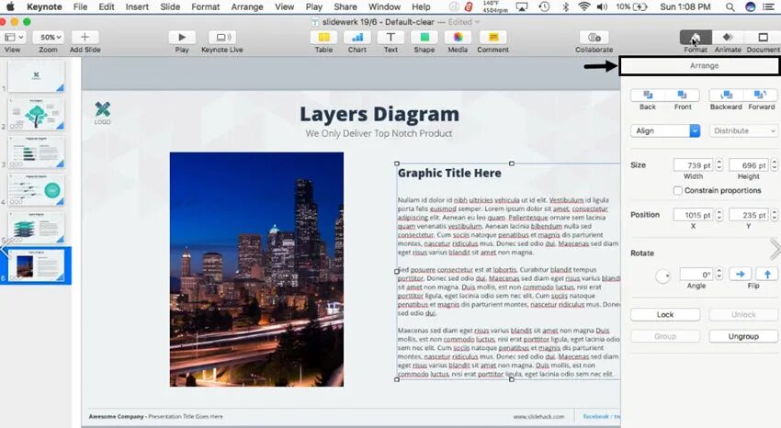The width and height of the screenshot is (781, 428).
Task: Click the Y position stepper
Action: tap(774, 215)
